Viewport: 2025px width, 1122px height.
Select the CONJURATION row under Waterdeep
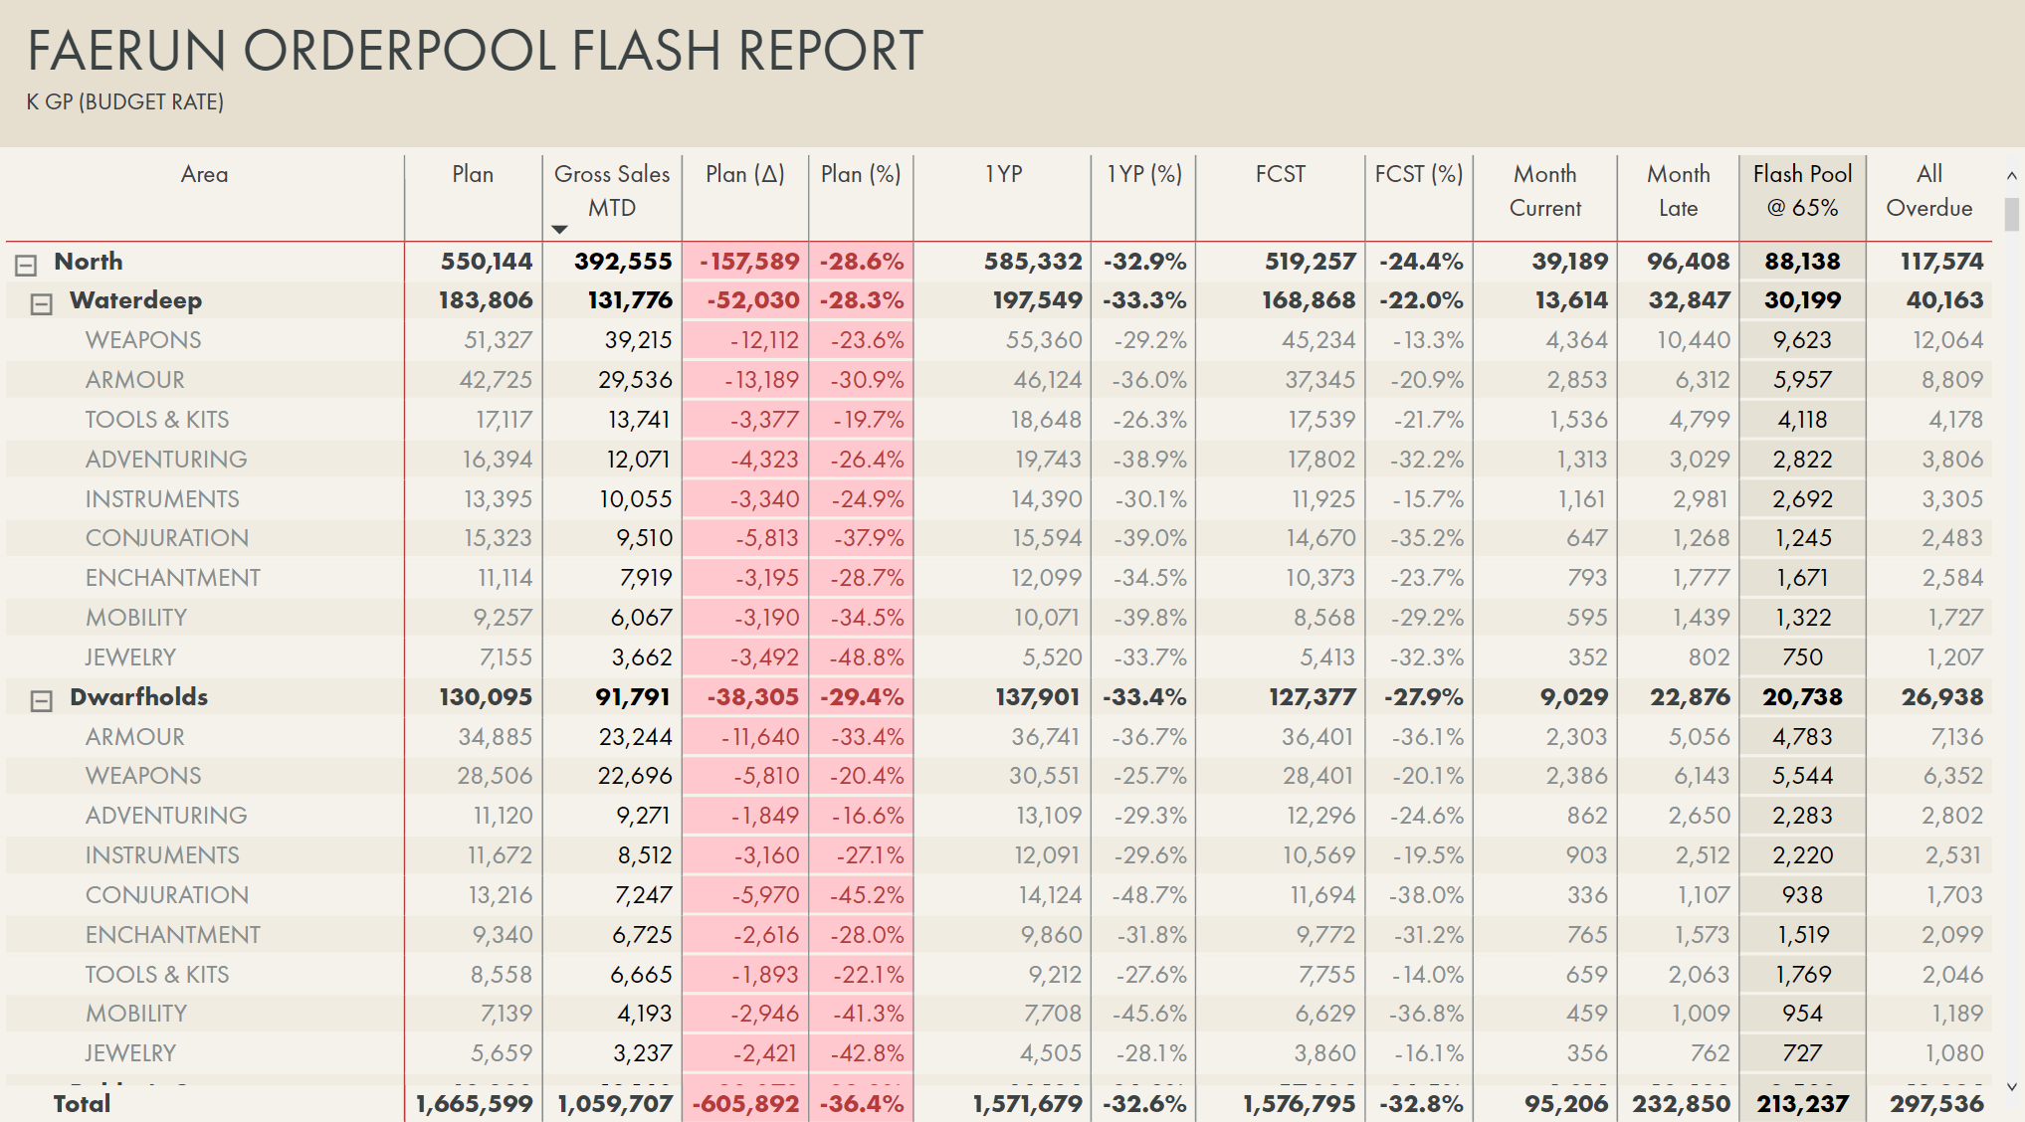(167, 537)
